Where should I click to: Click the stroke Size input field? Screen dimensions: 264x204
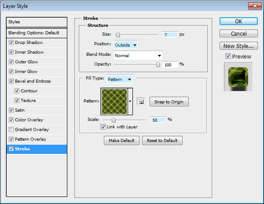(170, 35)
